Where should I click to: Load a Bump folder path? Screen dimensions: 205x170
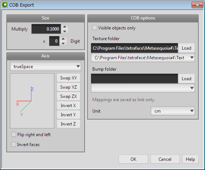tap(187, 79)
